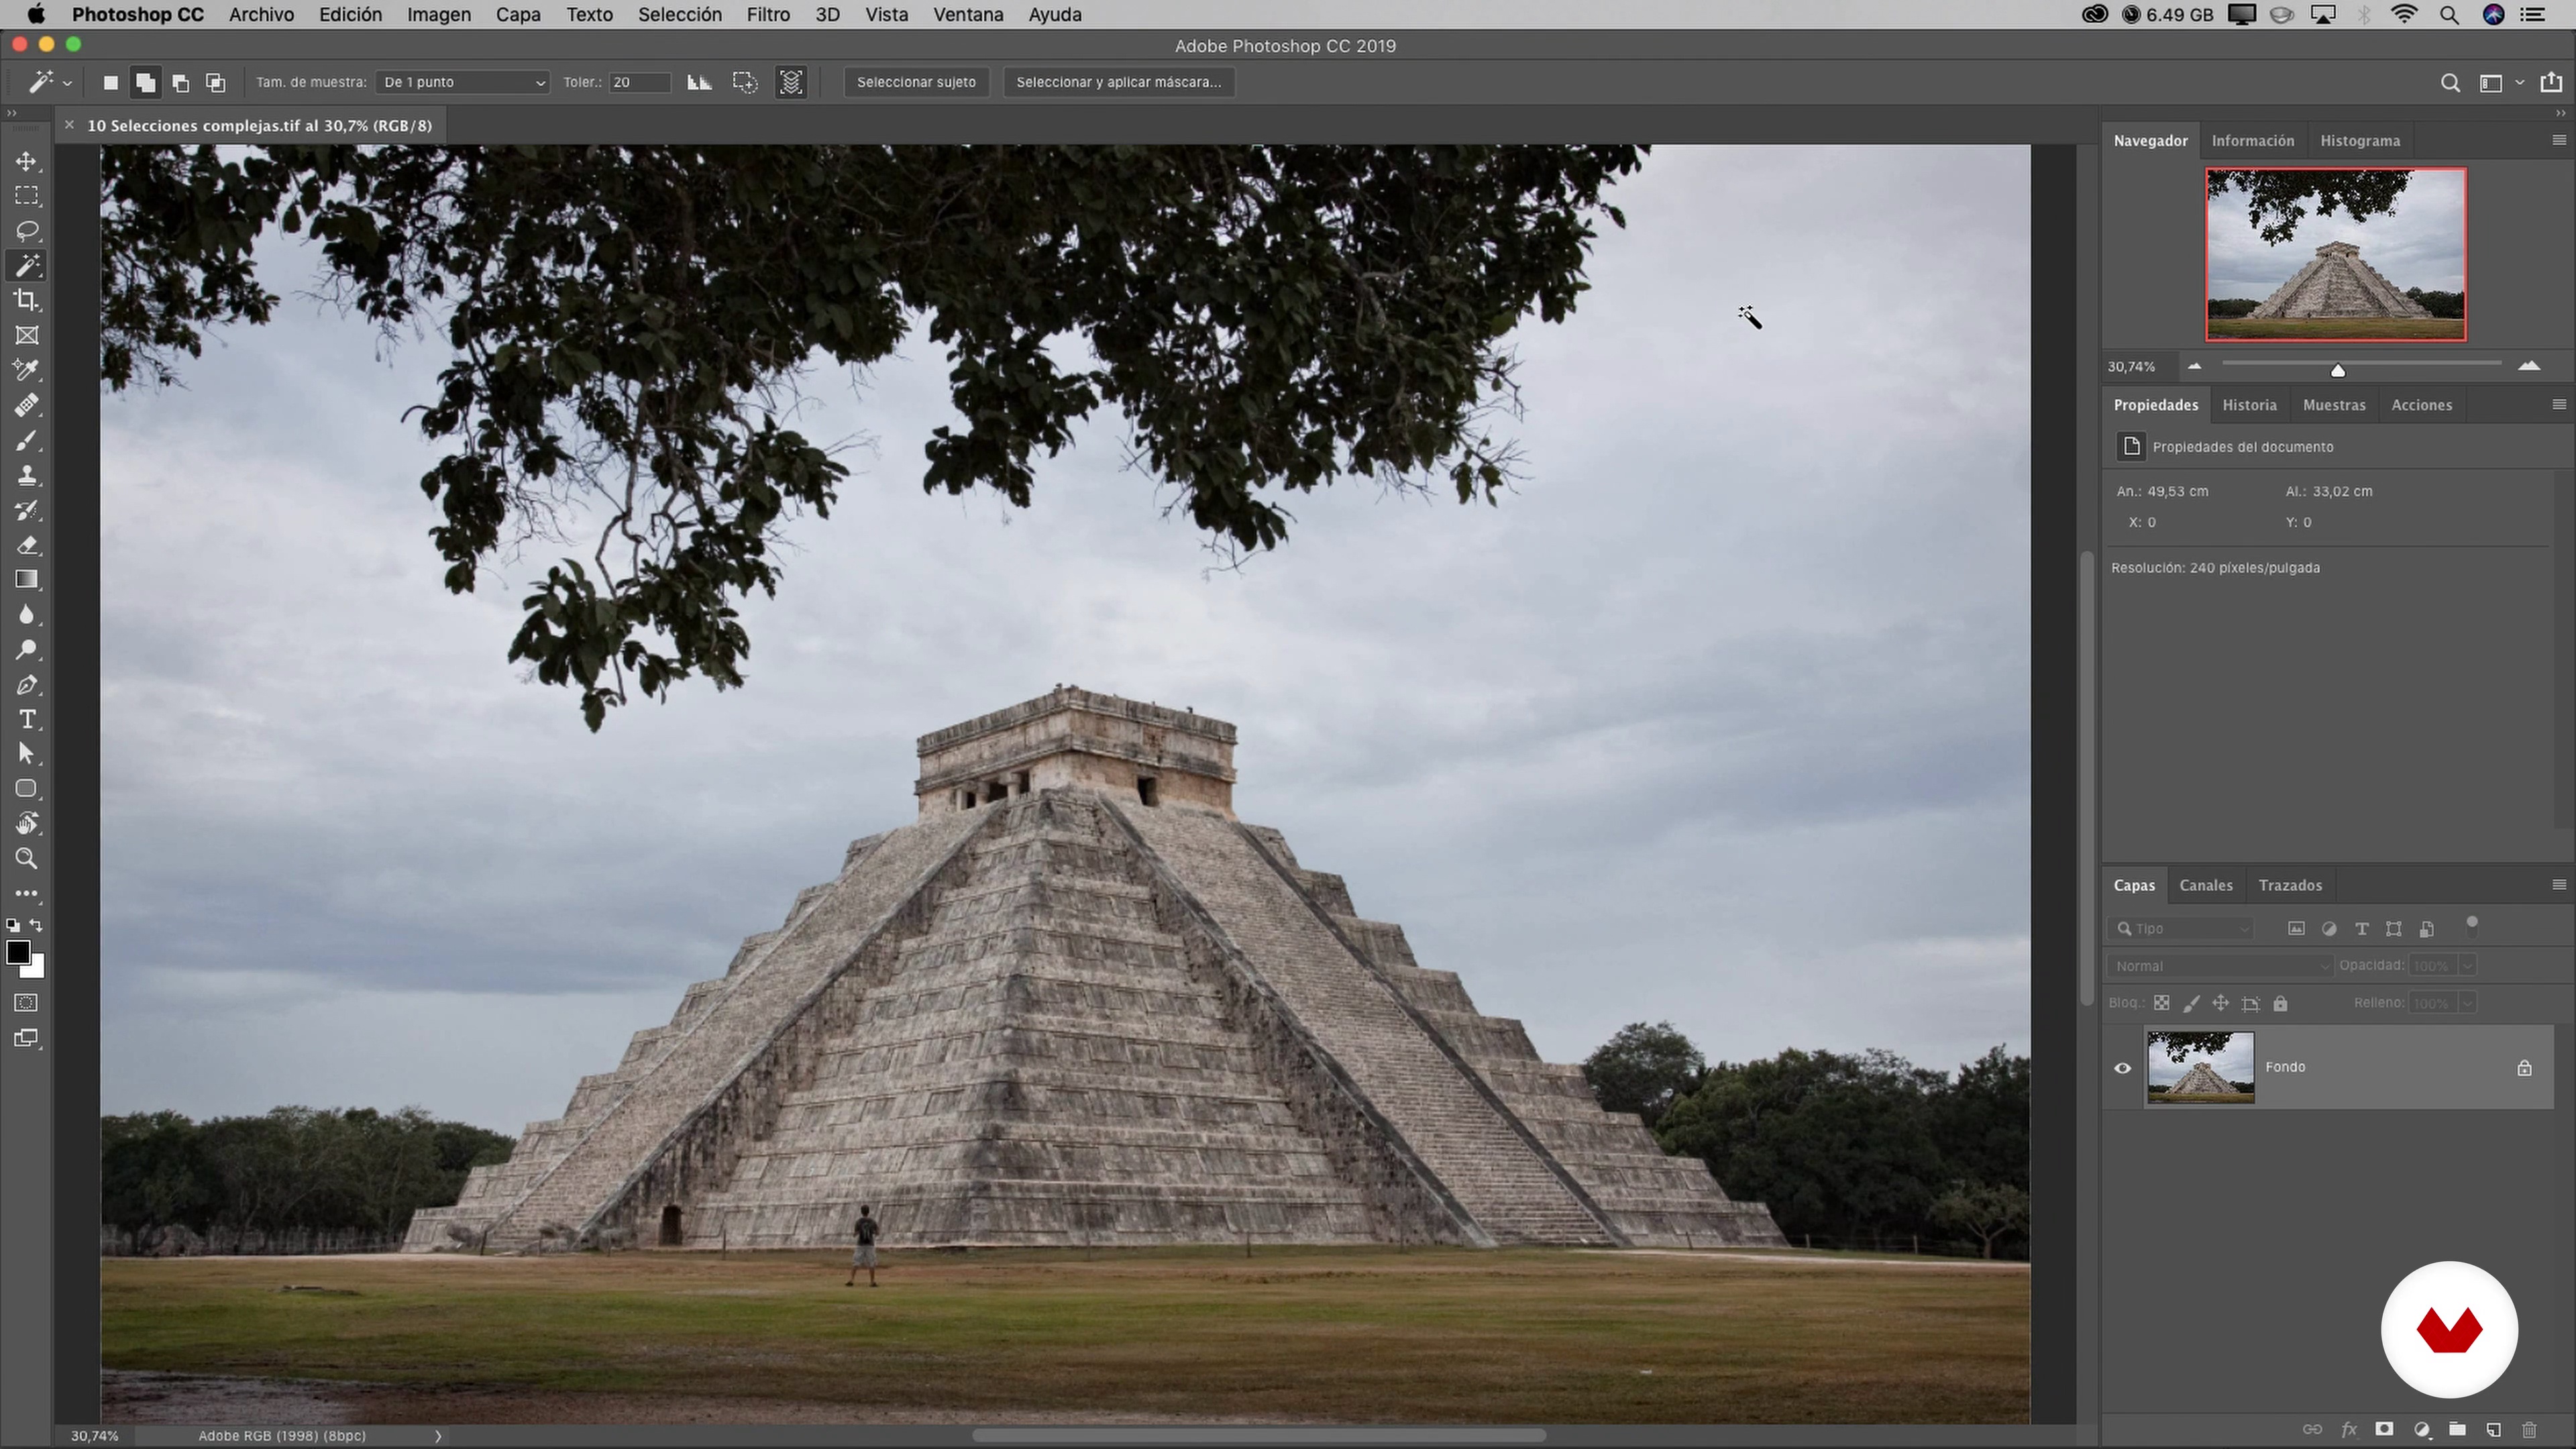This screenshot has width=2576, height=1449.
Task: Select the Pen tool
Action: click(27, 685)
